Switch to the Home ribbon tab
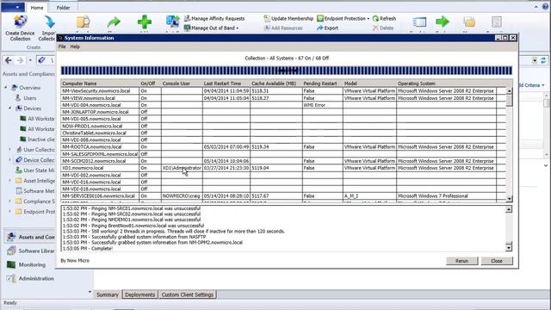Image resolution: width=551 pixels, height=310 pixels. (x=37, y=8)
